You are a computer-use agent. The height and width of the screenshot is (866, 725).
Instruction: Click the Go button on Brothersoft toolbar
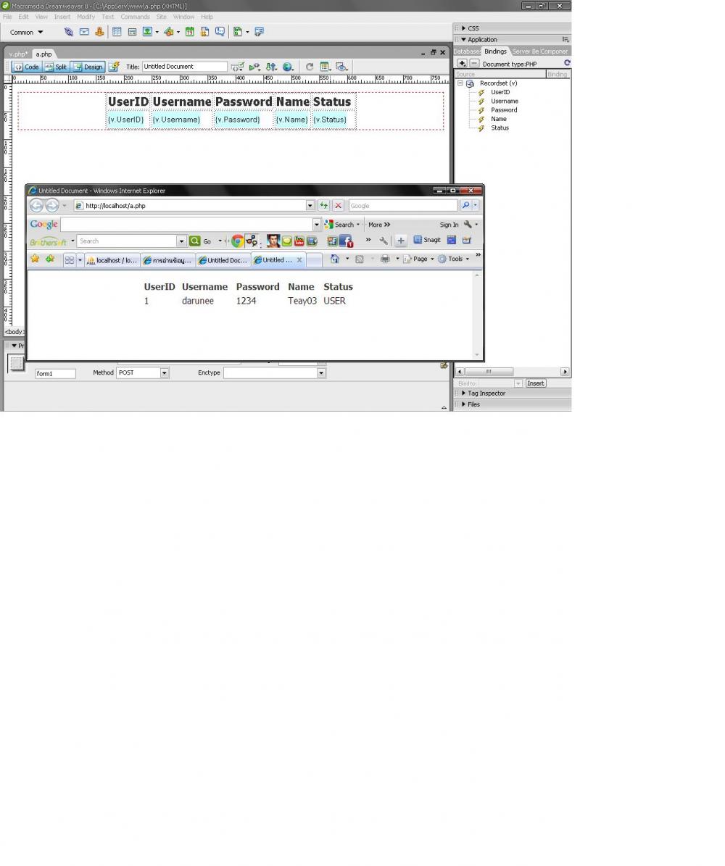click(x=201, y=241)
